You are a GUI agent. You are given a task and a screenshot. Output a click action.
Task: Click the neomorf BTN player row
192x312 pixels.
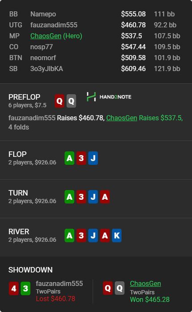point(95,58)
